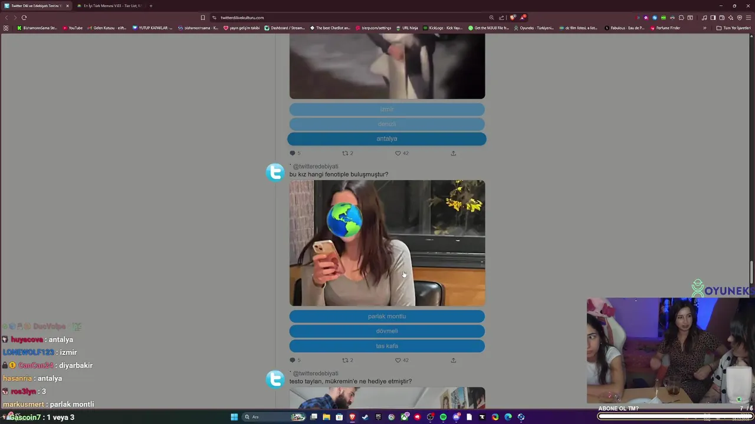Choose the 'antalya' answer option
This screenshot has height=424, width=755.
coord(387,138)
